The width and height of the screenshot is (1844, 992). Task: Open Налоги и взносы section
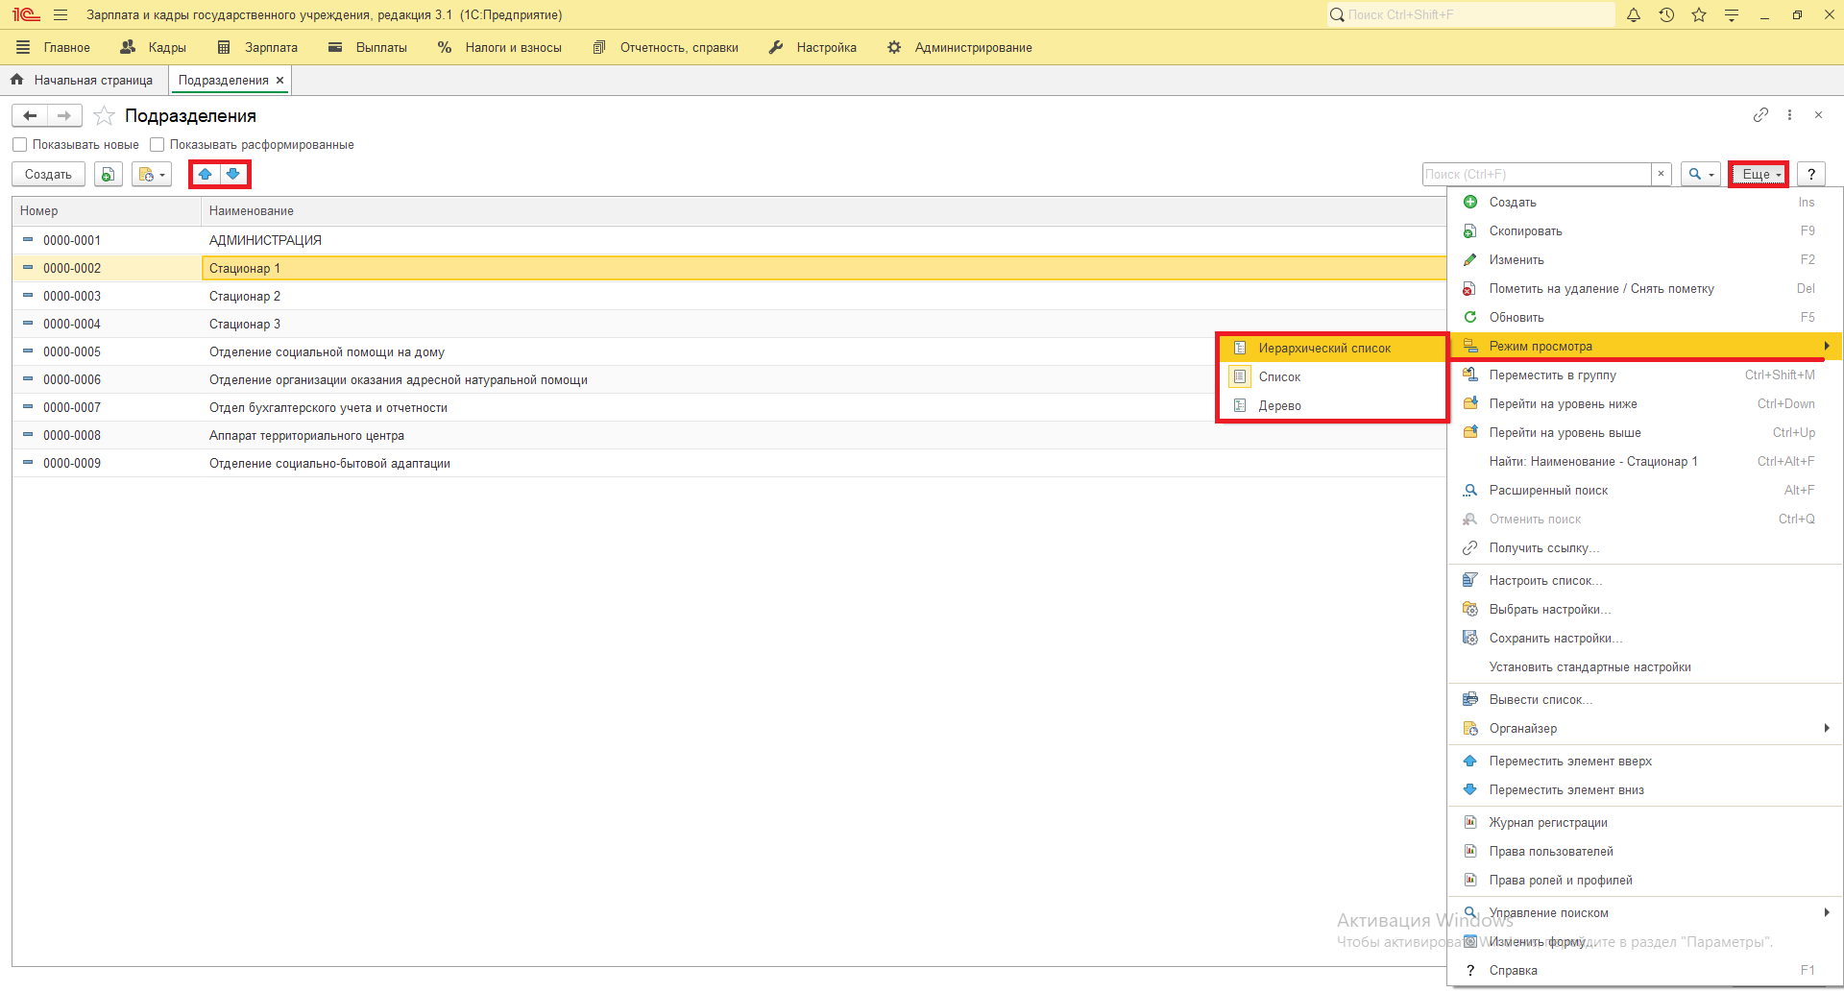(499, 48)
